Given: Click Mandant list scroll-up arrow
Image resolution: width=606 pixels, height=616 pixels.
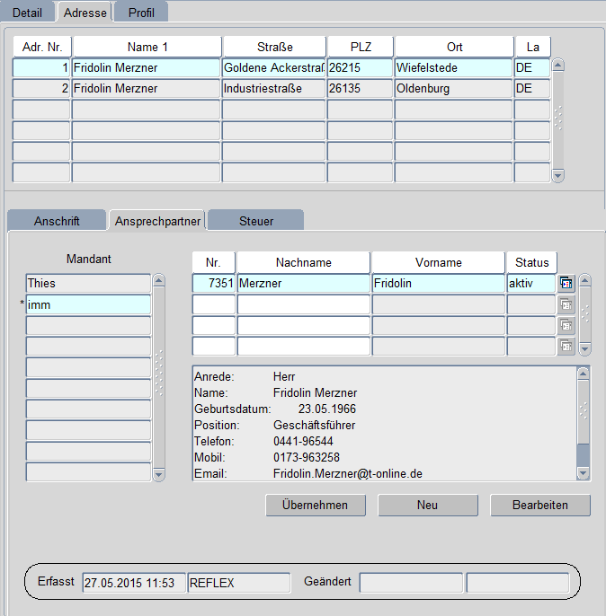Looking at the screenshot, I should 159,281.
